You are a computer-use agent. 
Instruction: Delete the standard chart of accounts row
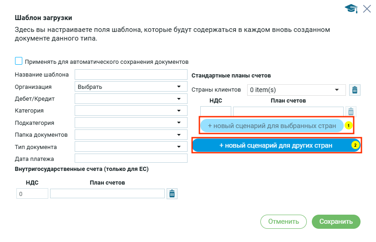(x=351, y=111)
